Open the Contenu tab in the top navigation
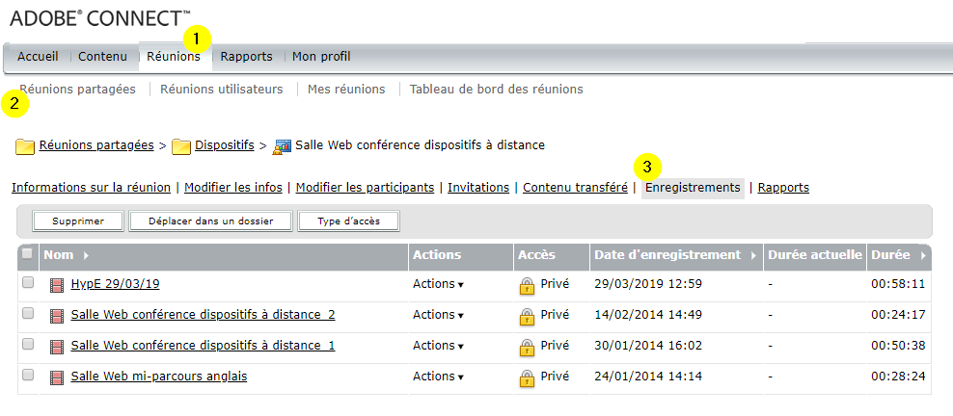This screenshot has height=416, width=953. 102,57
